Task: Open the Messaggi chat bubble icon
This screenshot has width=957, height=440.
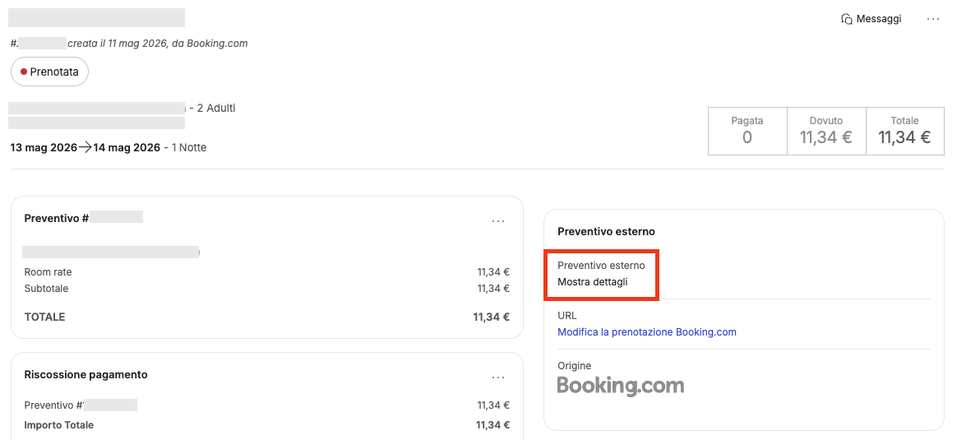Action: [847, 19]
